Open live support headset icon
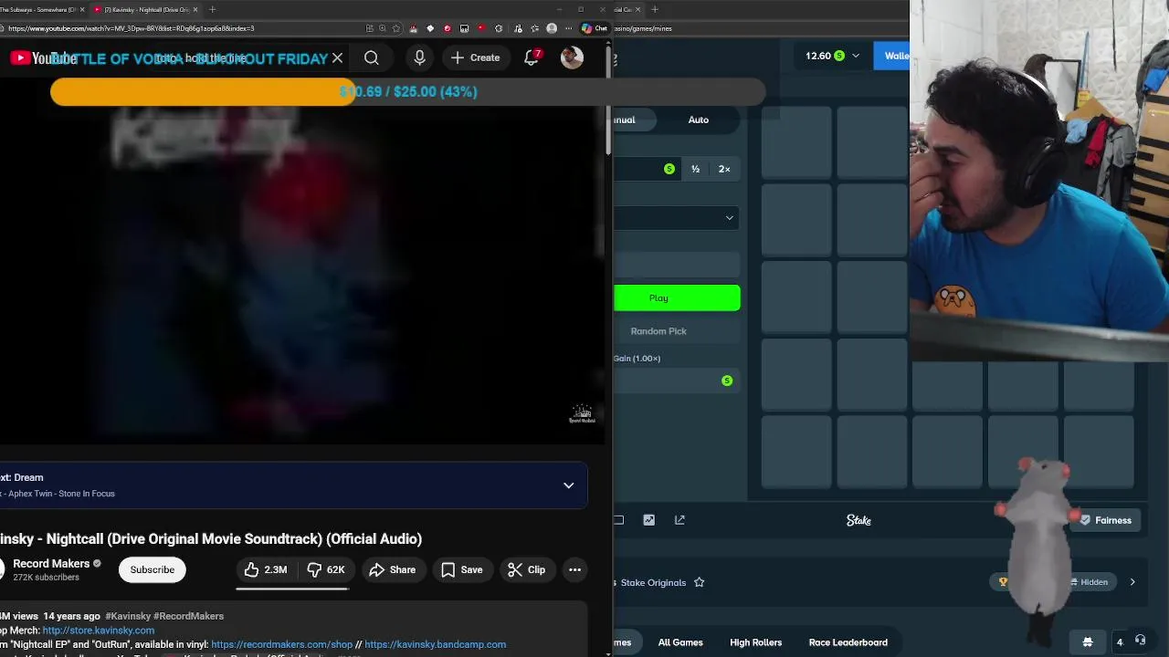The image size is (1169, 657). [1141, 641]
